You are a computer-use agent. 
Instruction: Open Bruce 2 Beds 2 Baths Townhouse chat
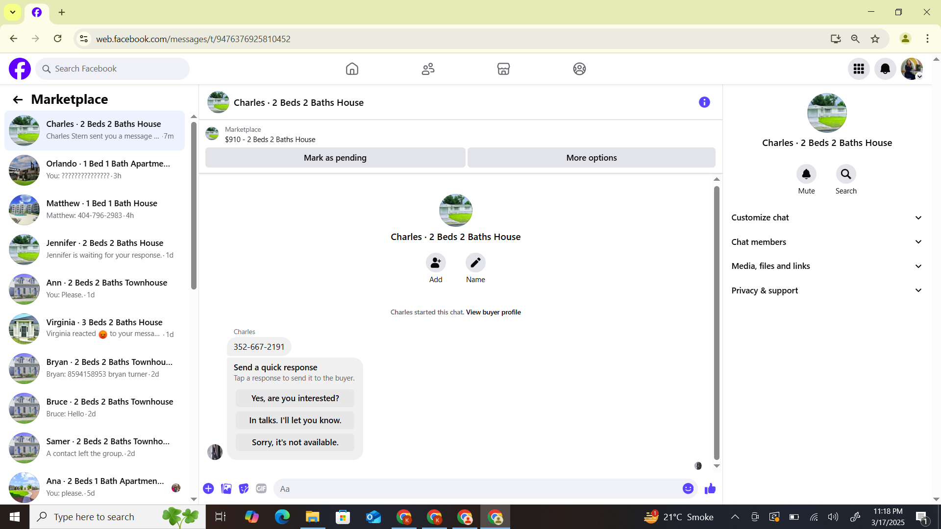(x=95, y=408)
